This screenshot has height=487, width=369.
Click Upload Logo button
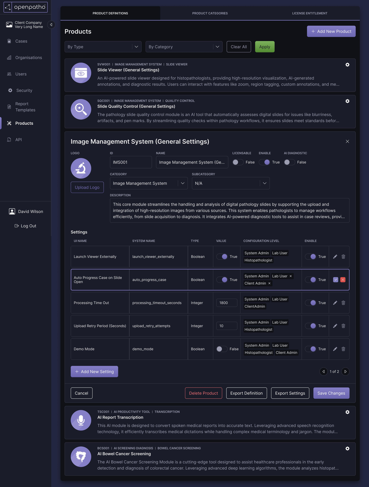coord(87,187)
